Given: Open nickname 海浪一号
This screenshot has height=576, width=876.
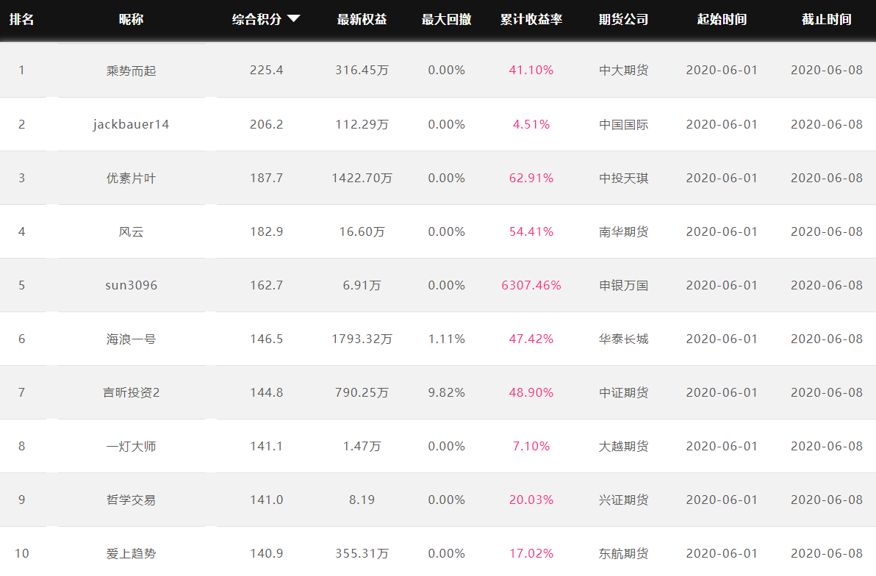Looking at the screenshot, I should [132, 339].
